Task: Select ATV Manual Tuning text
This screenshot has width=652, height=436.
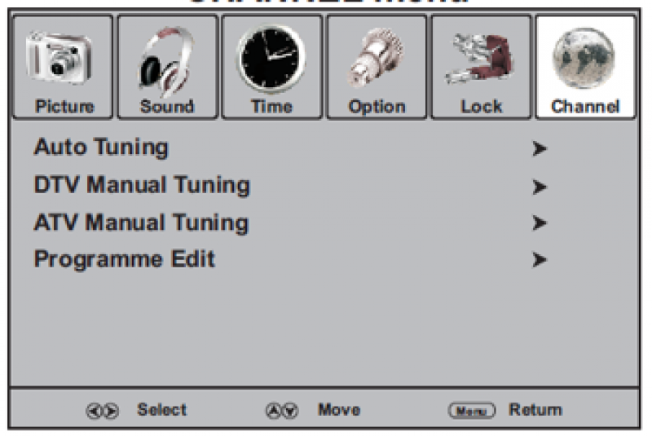Action: click(141, 222)
